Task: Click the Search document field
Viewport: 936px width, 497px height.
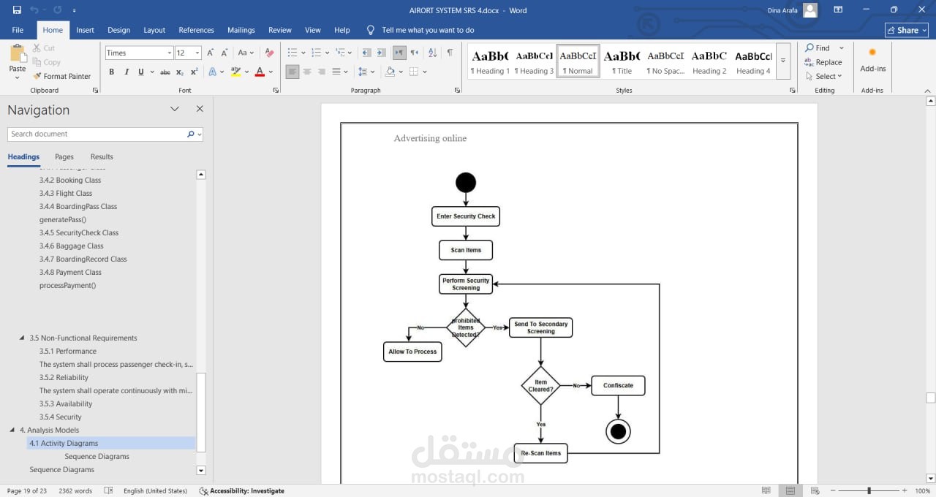Action: pyautogui.click(x=97, y=134)
